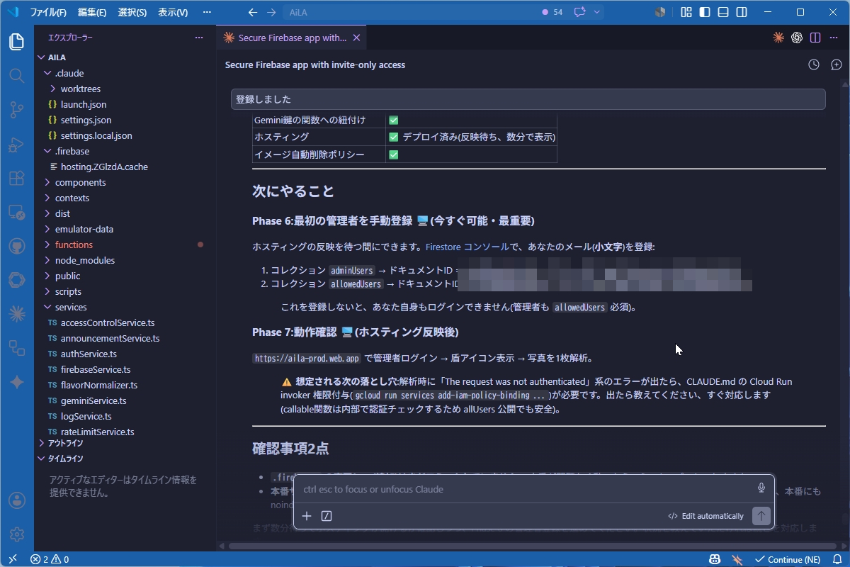Open customize layout button
850x567 pixels.
(686, 12)
